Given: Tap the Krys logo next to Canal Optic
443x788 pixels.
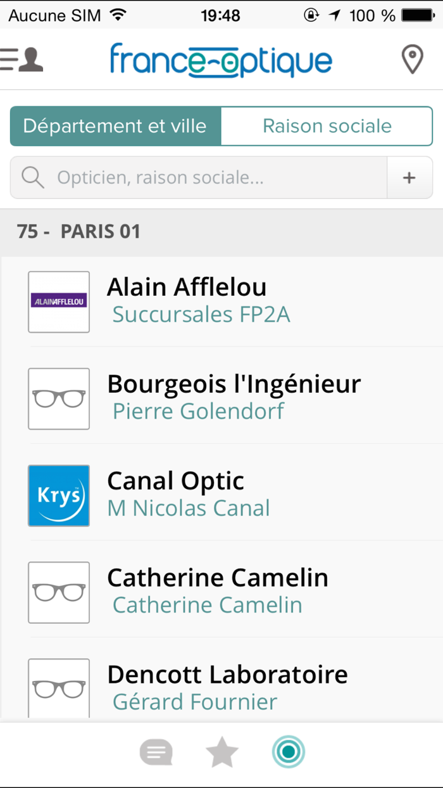Looking at the screenshot, I should pos(58,496).
